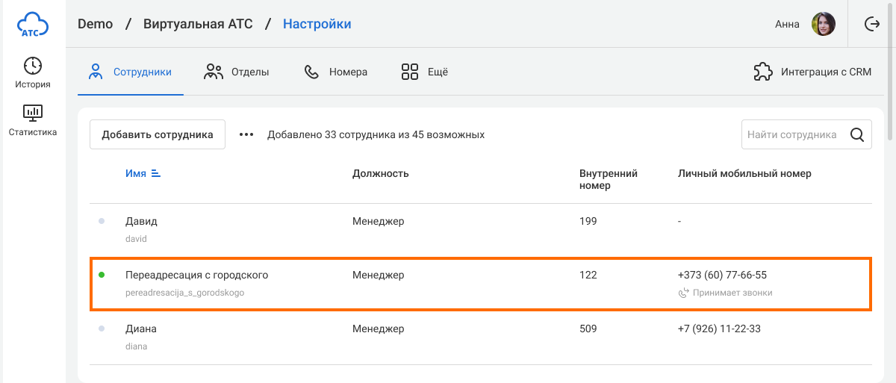This screenshot has height=383, width=896.
Task: Open the History clock icon
Action: (x=33, y=66)
